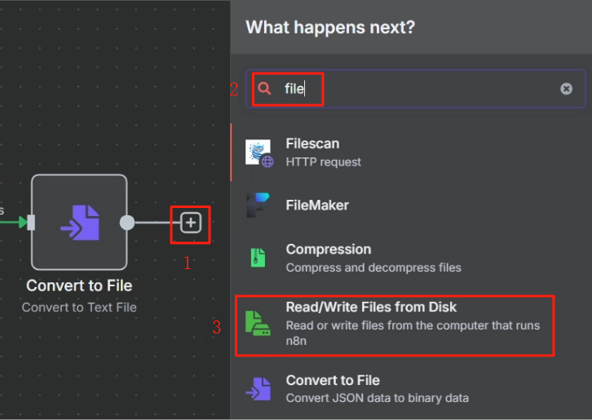
Task: Click the node's grey output connector dot
Action: 127,223
